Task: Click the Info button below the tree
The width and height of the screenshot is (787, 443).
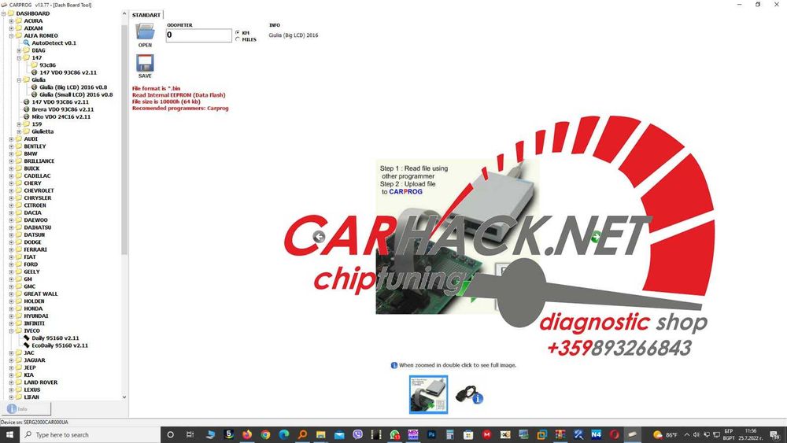Action: pyautogui.click(x=26, y=409)
